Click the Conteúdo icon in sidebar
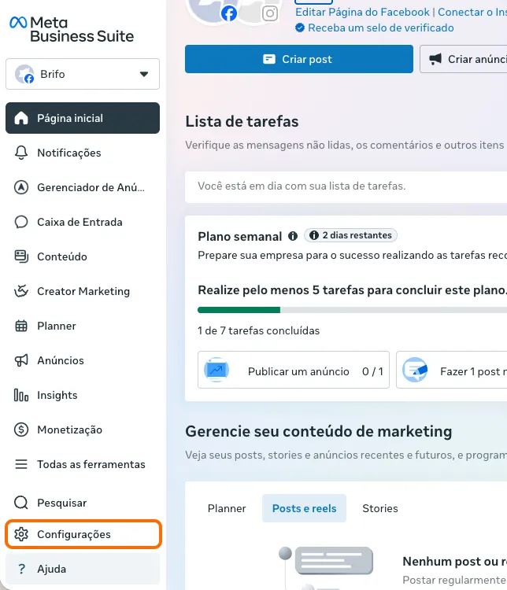This screenshot has width=507, height=590. (21, 256)
